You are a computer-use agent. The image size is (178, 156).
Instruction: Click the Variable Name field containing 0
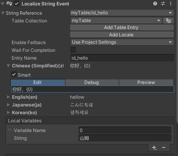coord(125,130)
